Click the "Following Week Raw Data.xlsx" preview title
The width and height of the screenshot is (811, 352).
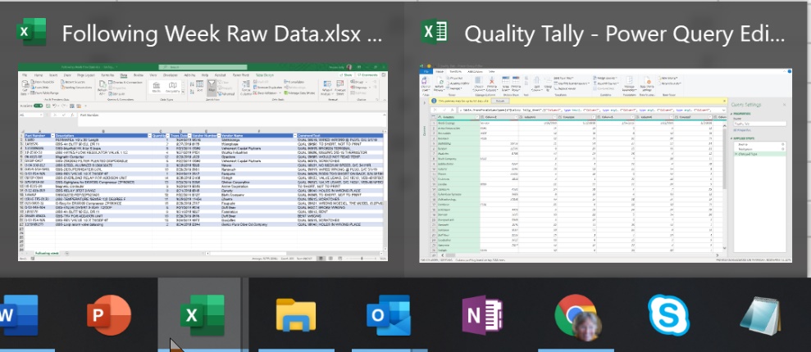click(222, 33)
